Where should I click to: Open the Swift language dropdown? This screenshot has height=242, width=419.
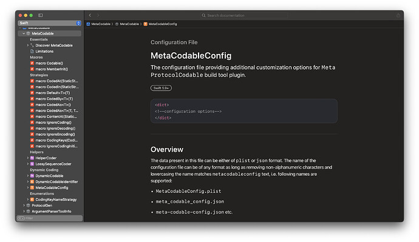(49, 23)
